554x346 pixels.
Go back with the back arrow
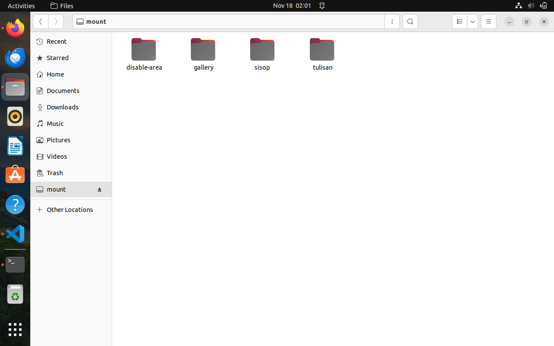tap(41, 22)
